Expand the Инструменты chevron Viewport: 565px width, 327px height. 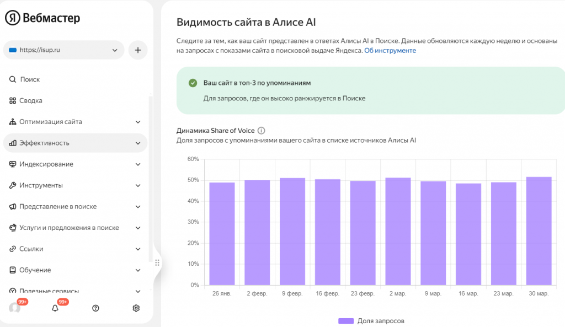point(138,186)
